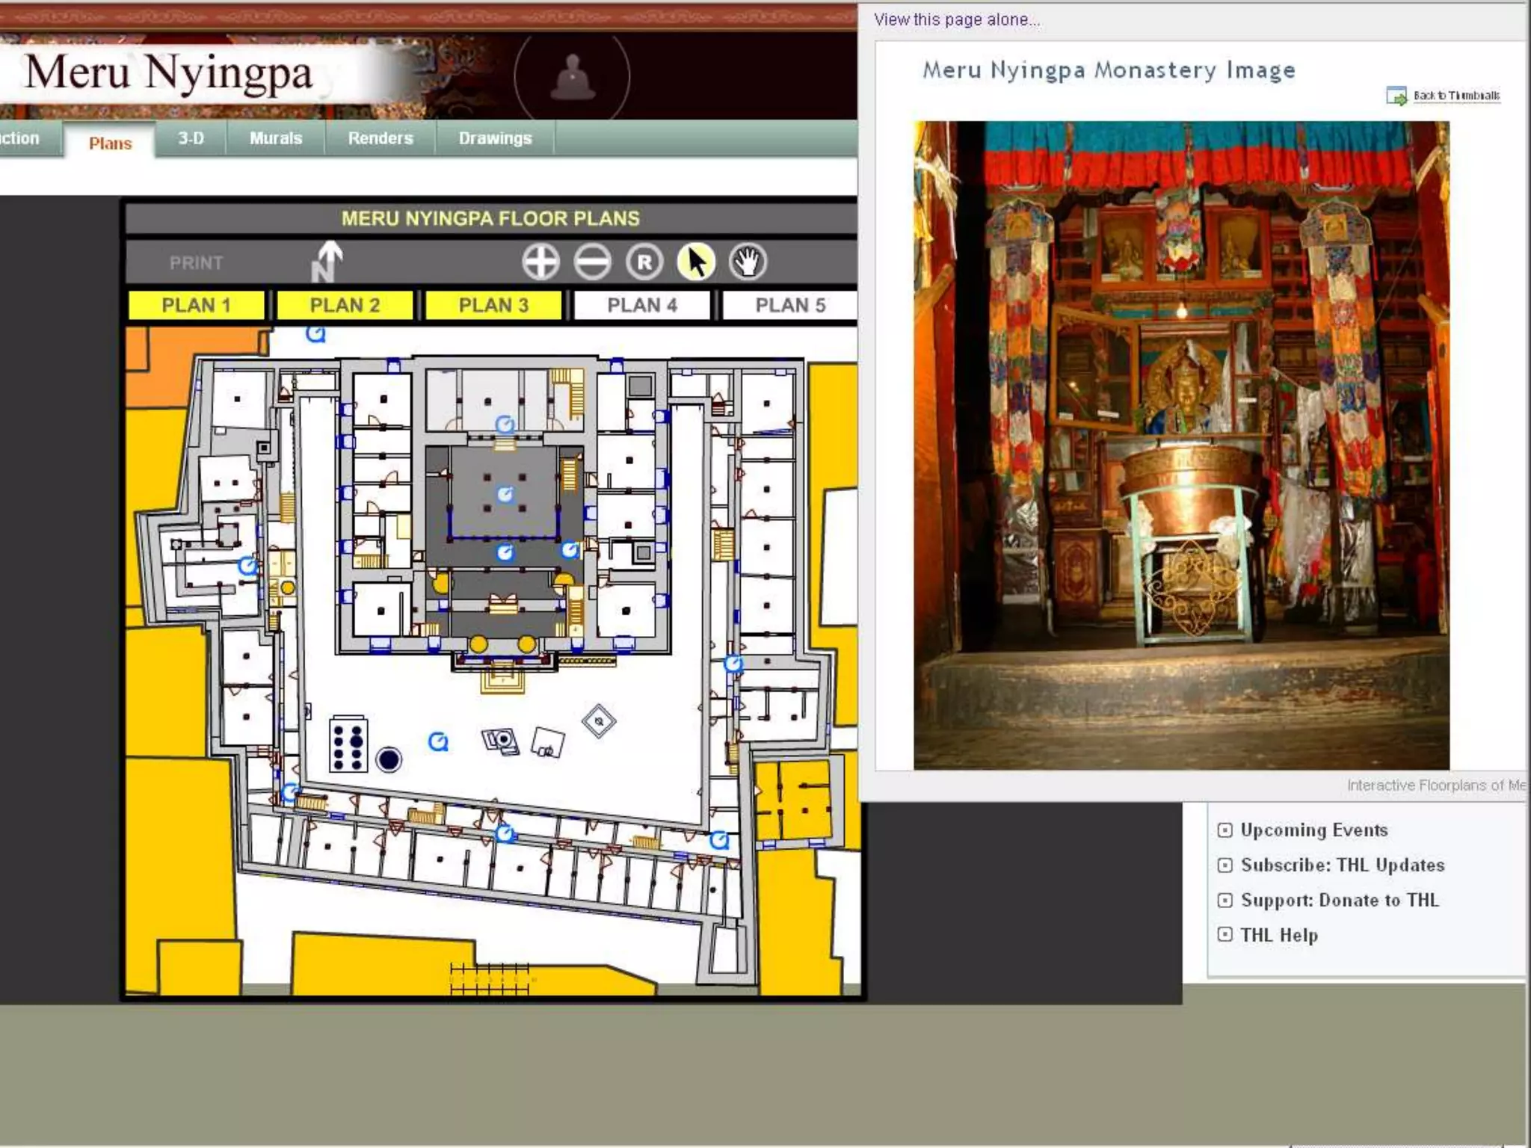Click the Back to Thumbnails icon

[x=1396, y=96]
